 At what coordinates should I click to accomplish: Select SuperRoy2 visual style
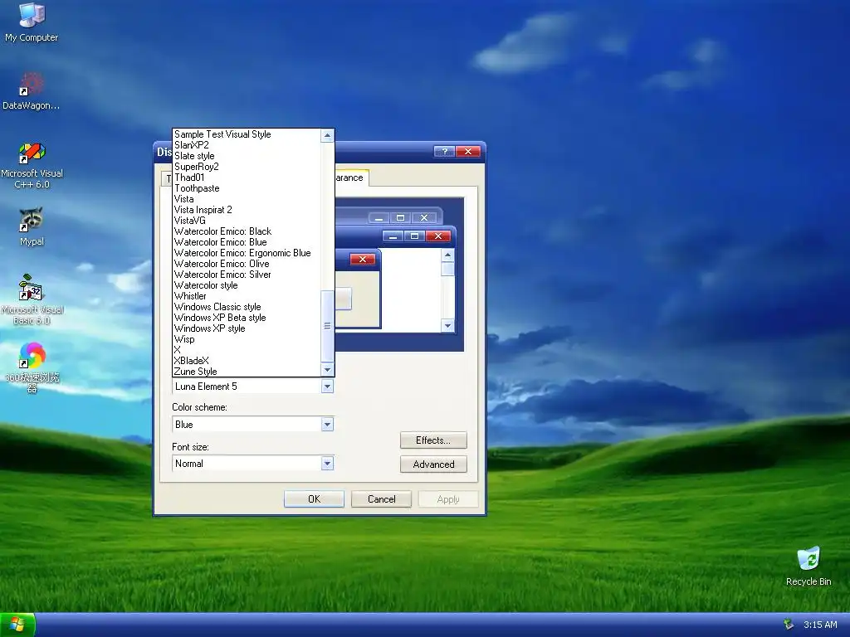coord(247,167)
